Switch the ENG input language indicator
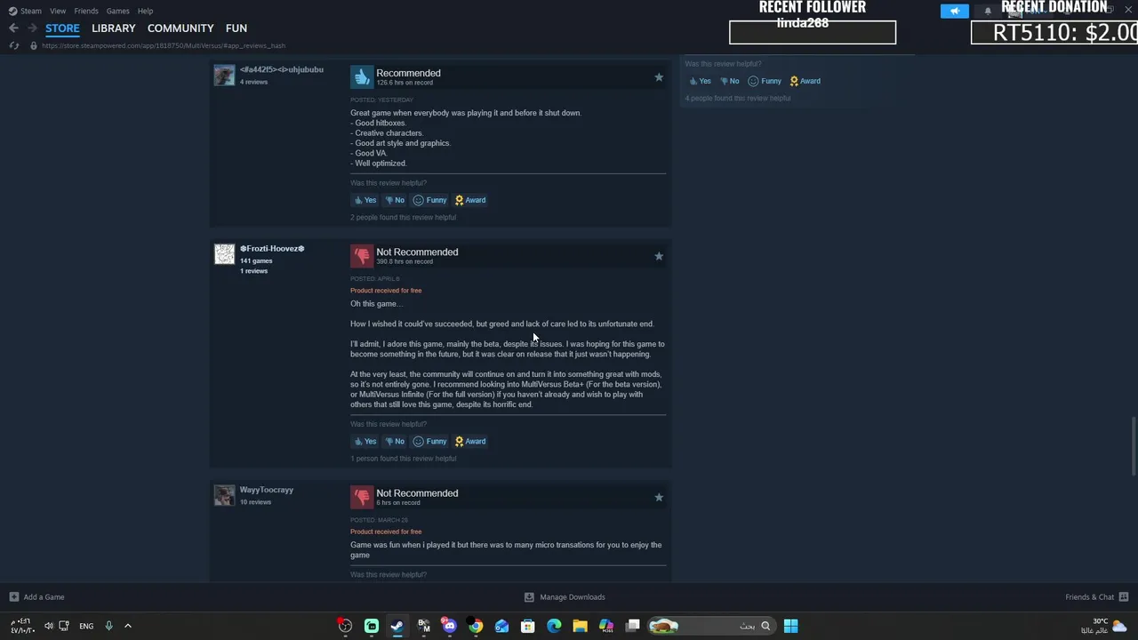Screen dimensions: 1138x640 (86, 626)
